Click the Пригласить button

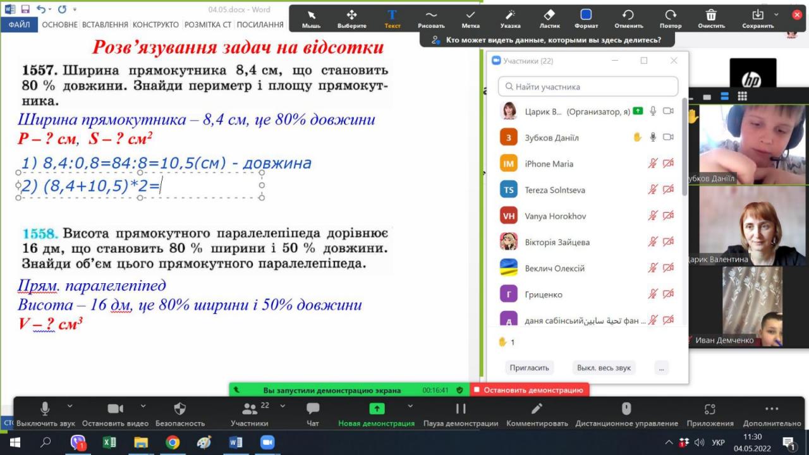click(x=530, y=368)
